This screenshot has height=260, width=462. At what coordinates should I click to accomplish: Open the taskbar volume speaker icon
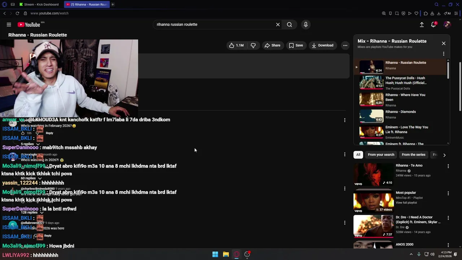[432, 254]
